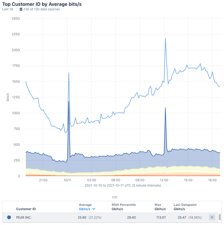
Task: Click the blue series color dot for PEAR INC.
Action: coord(9,217)
